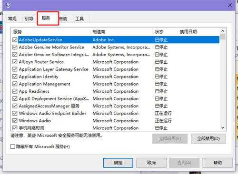Click the System Configuration title bar icon
This screenshot has height=174, width=238.
[8, 5]
